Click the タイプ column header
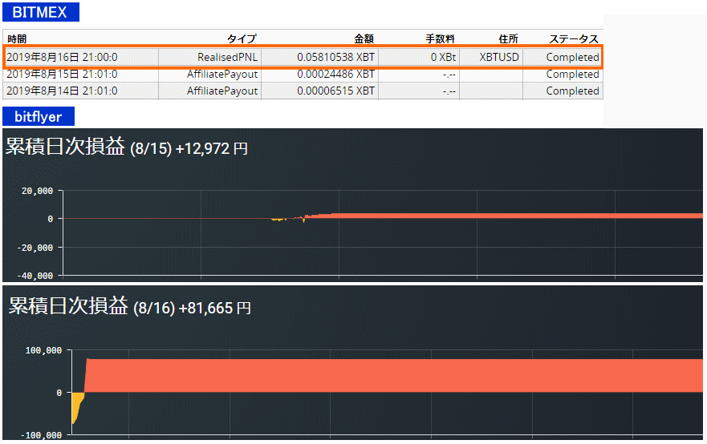 pyautogui.click(x=242, y=39)
